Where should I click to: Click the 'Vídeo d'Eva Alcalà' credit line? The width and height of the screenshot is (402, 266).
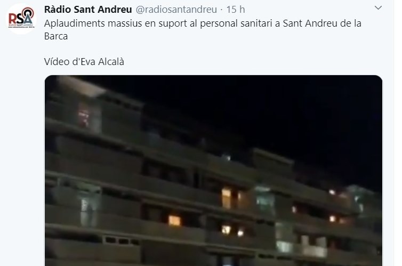click(x=84, y=62)
